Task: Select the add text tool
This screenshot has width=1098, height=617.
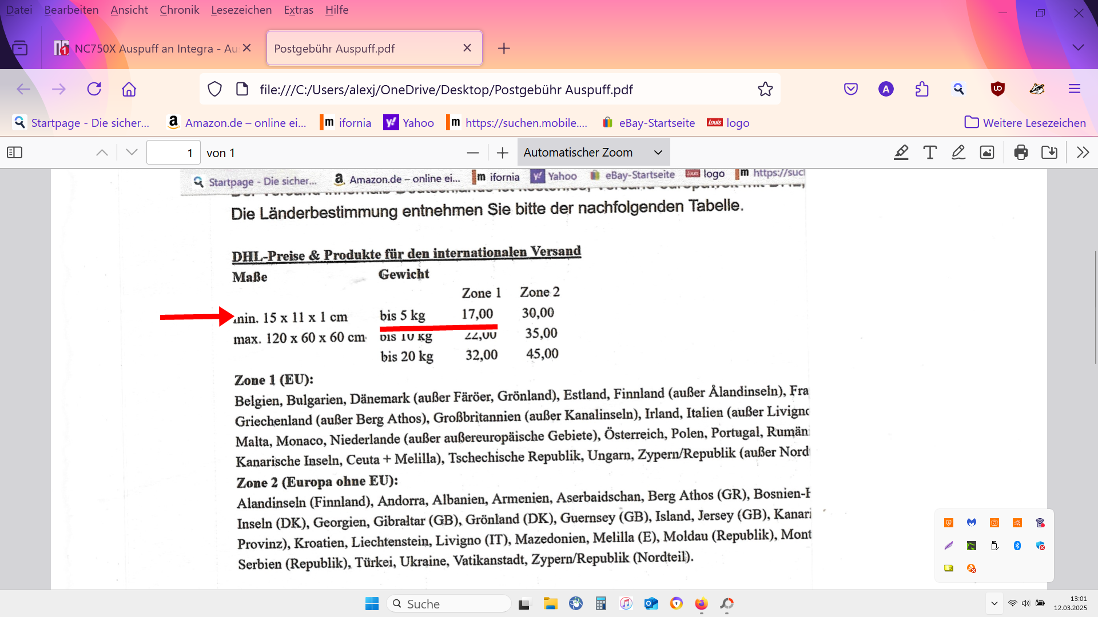Action: 930,153
